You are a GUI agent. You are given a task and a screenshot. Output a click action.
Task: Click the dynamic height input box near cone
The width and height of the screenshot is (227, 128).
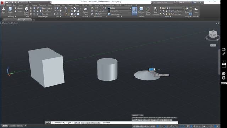pyautogui.click(x=151, y=70)
